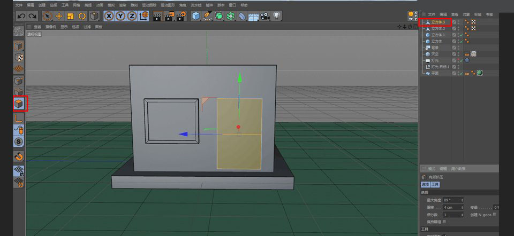Click the Camera object icon

[x=265, y=16]
